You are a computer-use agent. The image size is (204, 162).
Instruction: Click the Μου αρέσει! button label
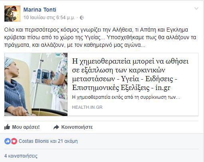tap(26, 127)
